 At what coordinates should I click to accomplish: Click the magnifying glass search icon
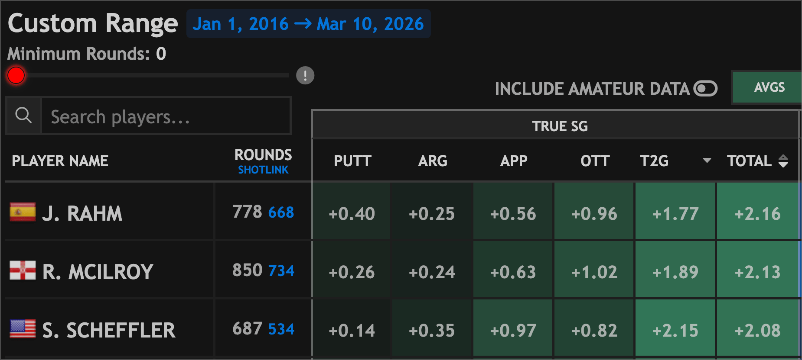23,116
